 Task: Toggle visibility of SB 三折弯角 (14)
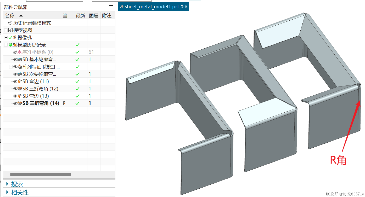click(15, 103)
